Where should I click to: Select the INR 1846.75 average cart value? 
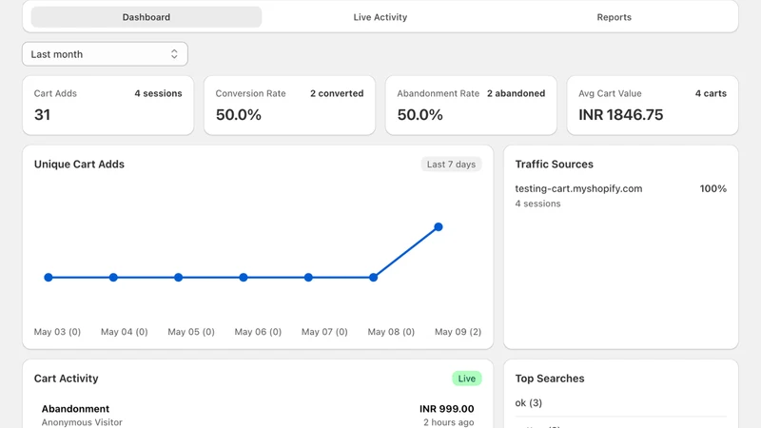click(x=621, y=114)
